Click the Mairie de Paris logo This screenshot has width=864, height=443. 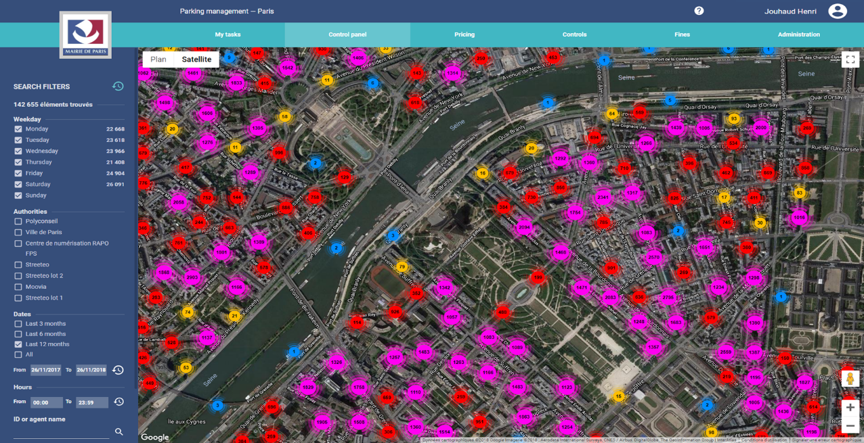(x=85, y=34)
